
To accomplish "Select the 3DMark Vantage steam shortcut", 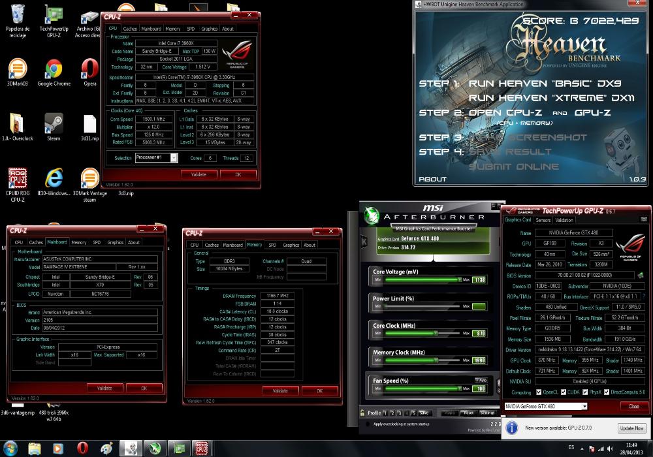I will tap(89, 185).
